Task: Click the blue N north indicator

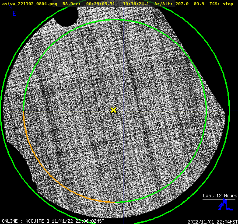Action: point(10,7)
